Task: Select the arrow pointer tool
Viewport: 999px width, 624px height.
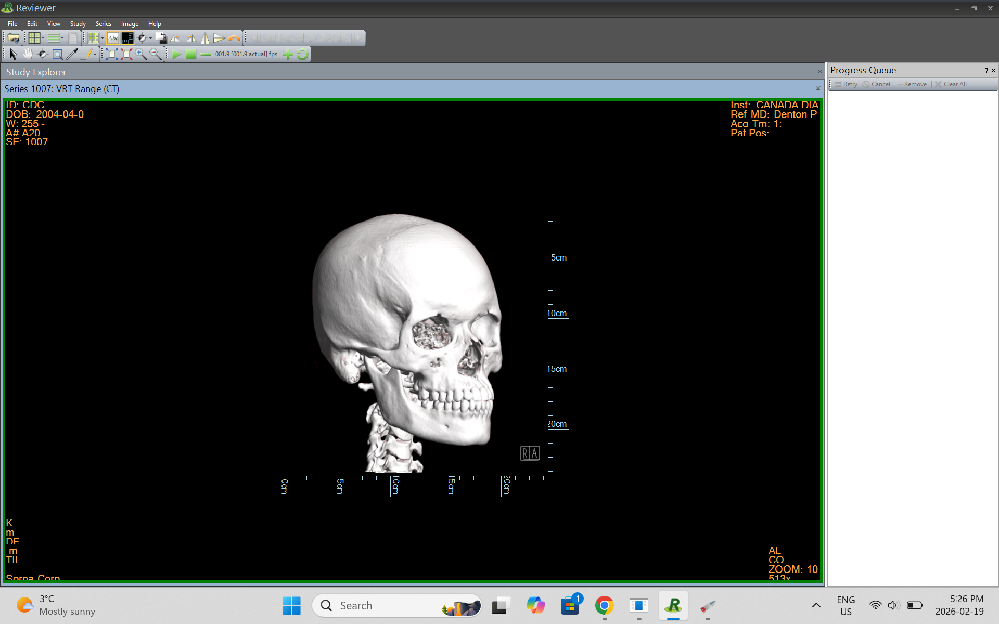Action: 12,54
